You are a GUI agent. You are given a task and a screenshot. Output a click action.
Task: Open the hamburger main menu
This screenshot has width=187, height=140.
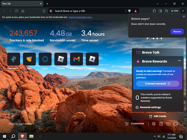[x=183, y=11]
